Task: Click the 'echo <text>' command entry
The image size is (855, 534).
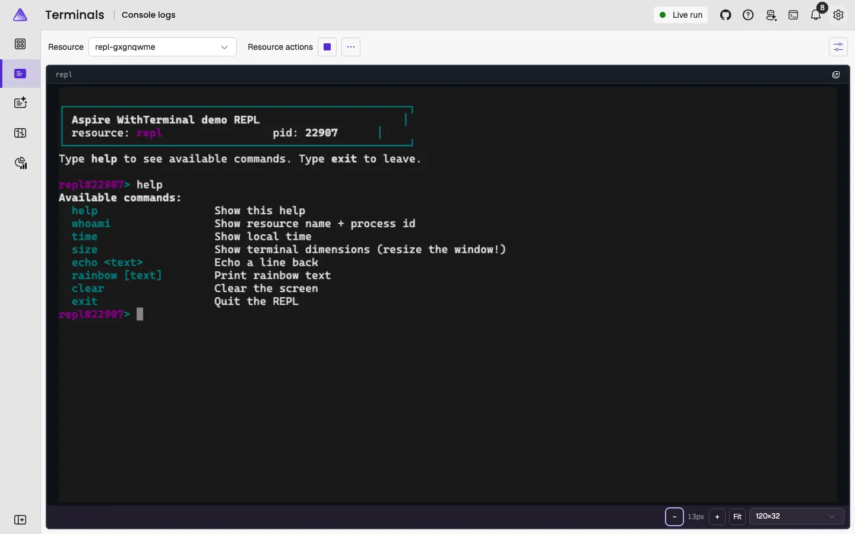Action: [x=107, y=262]
